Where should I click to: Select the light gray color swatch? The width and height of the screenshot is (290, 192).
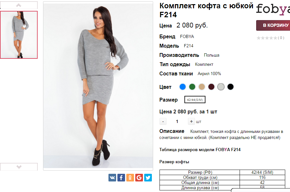[221, 87]
